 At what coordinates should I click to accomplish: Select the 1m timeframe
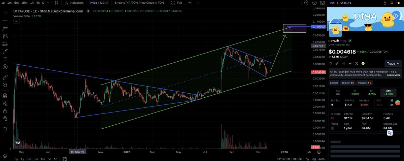pos(10,3)
